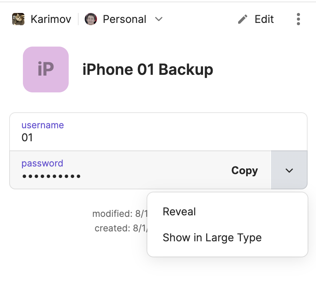
Task: Click the username field label
Action: pos(42,125)
